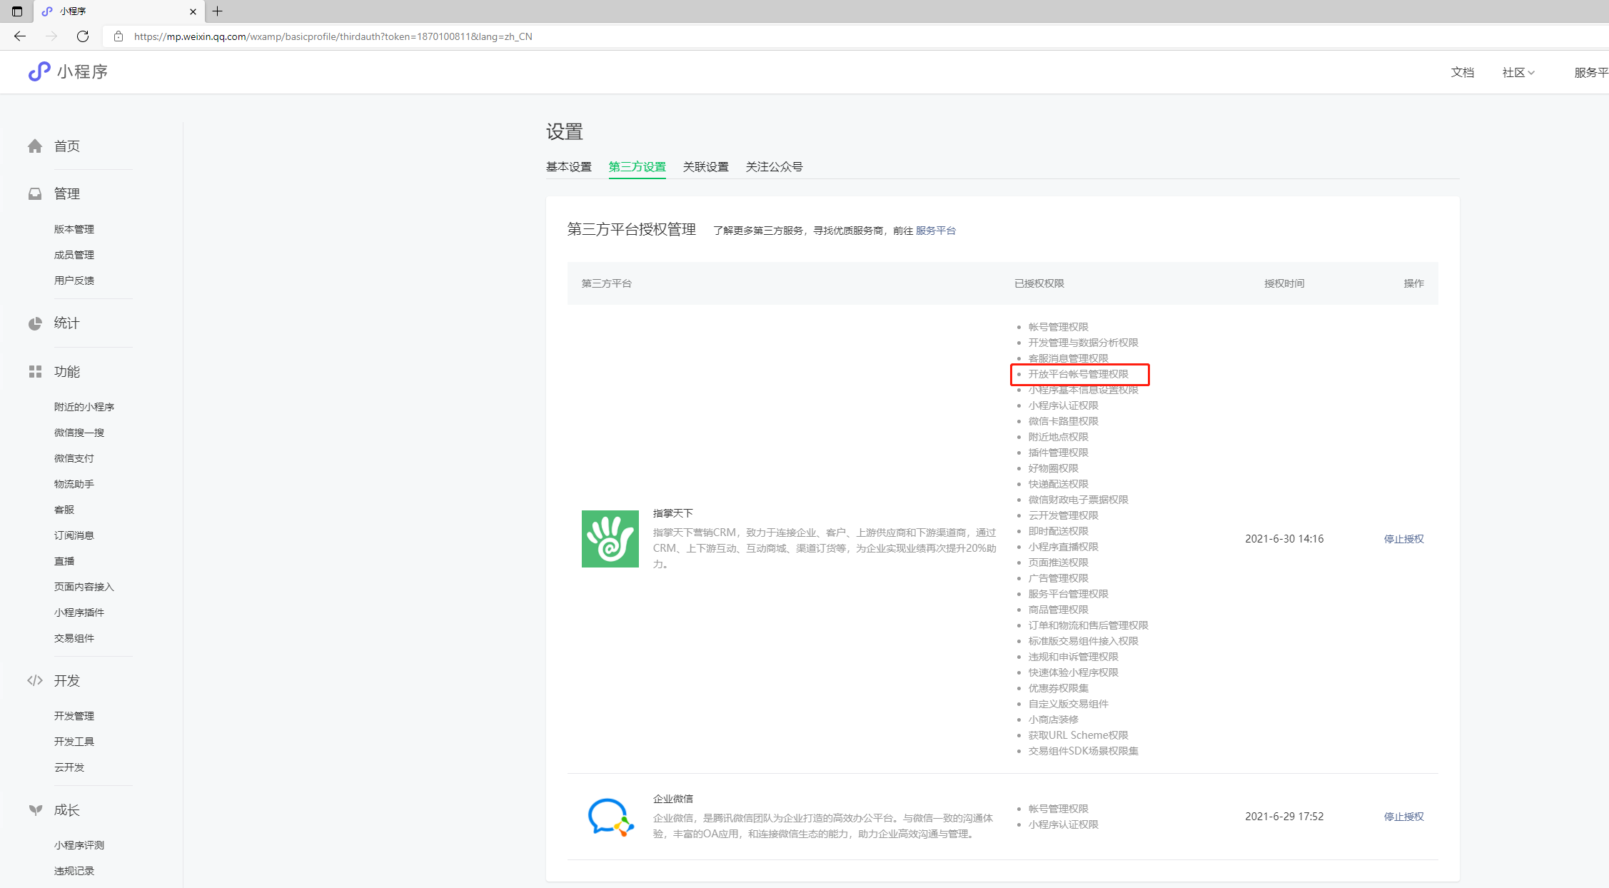Click the 管理 inbox icon in sidebar

pos(35,194)
